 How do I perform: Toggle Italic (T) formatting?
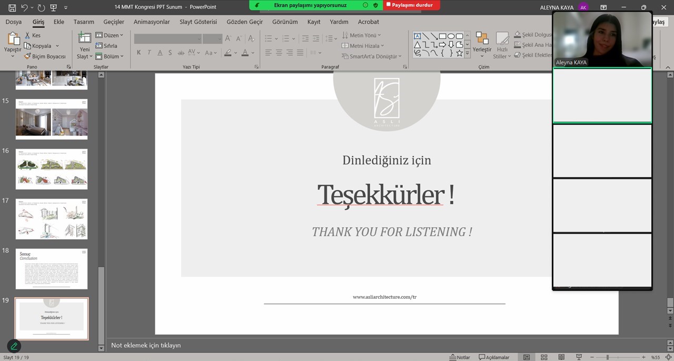coord(149,53)
